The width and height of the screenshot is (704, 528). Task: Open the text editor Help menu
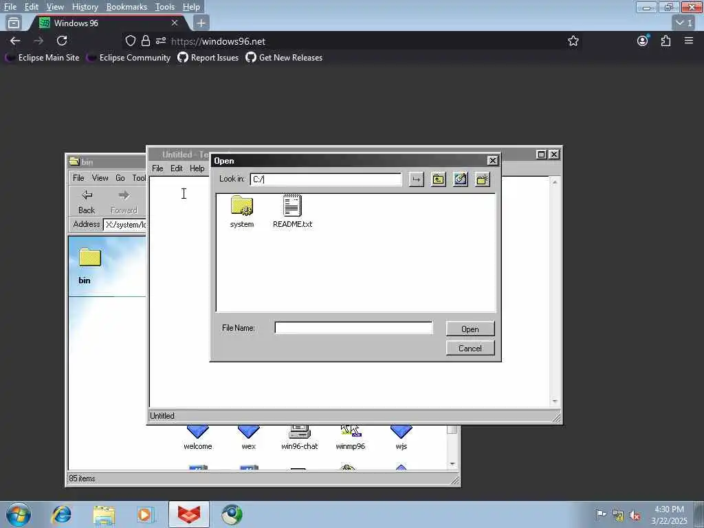click(197, 168)
